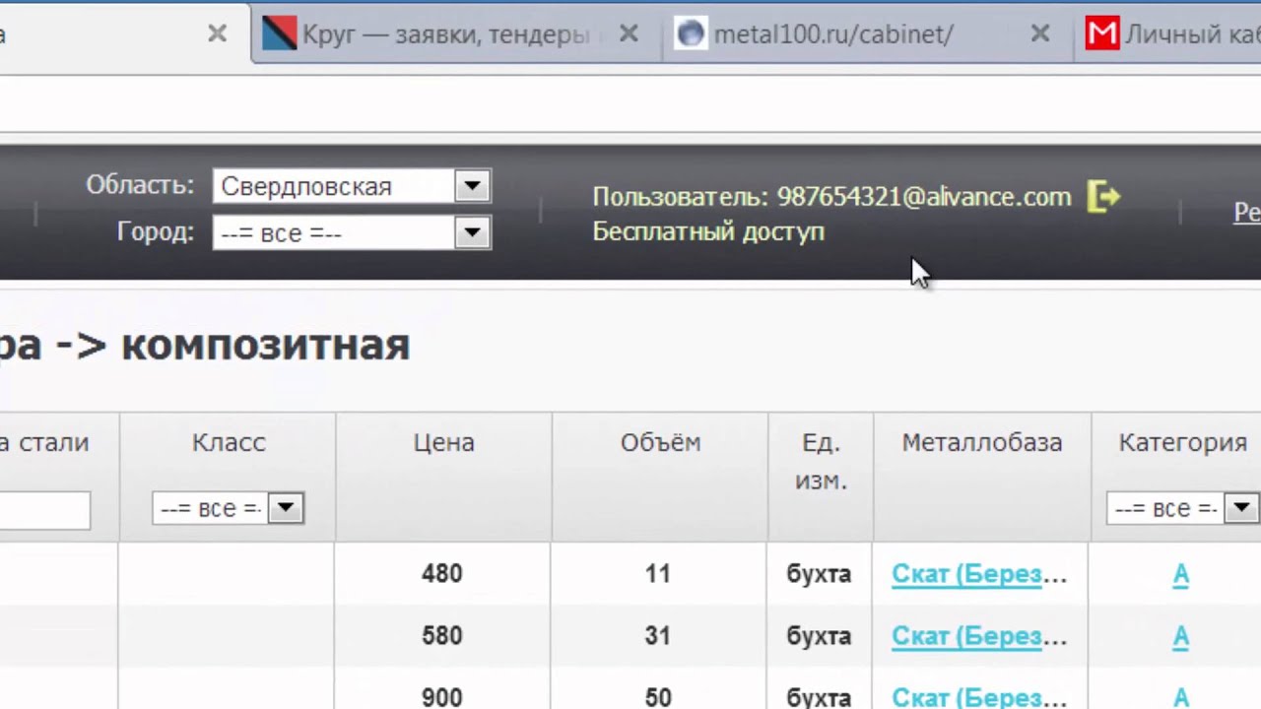This screenshot has width=1261, height=709.
Task: Close the metal100.ru/cabinet/ tab
Action: [x=1039, y=33]
